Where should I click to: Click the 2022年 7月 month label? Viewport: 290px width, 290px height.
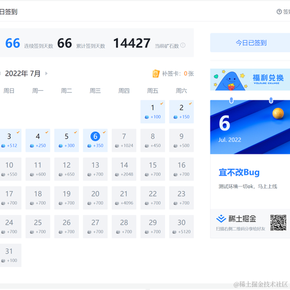click(23, 74)
